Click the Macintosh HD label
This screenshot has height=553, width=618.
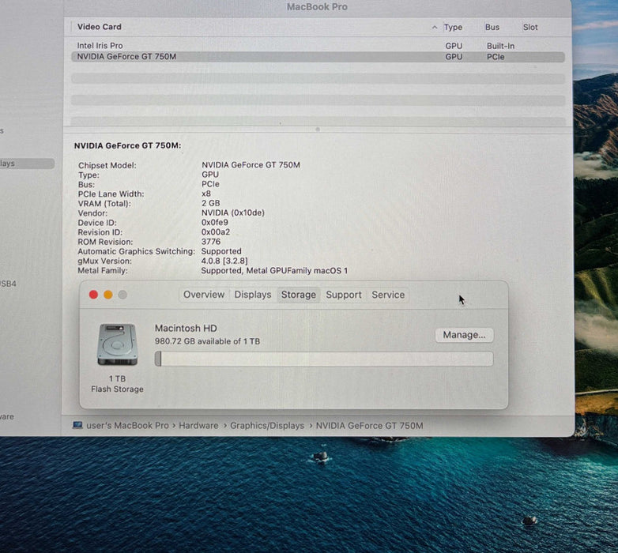click(x=186, y=328)
